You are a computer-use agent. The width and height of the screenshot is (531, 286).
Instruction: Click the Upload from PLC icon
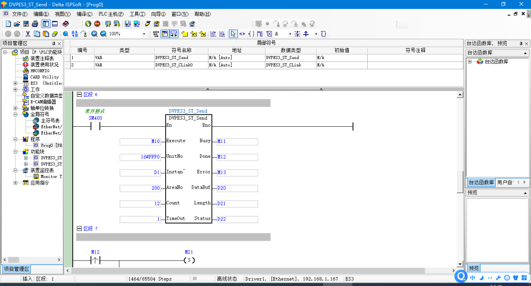pos(108,24)
